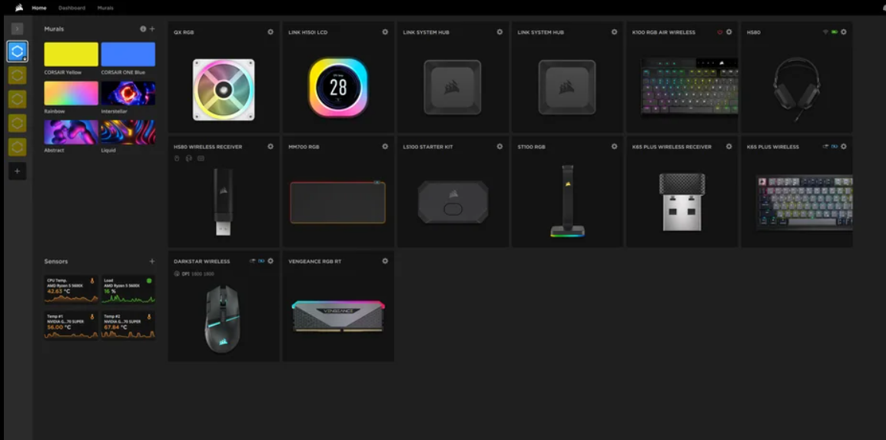The height and width of the screenshot is (440, 886).
Task: Click Corsair sails logo in top bar
Action: coord(19,8)
